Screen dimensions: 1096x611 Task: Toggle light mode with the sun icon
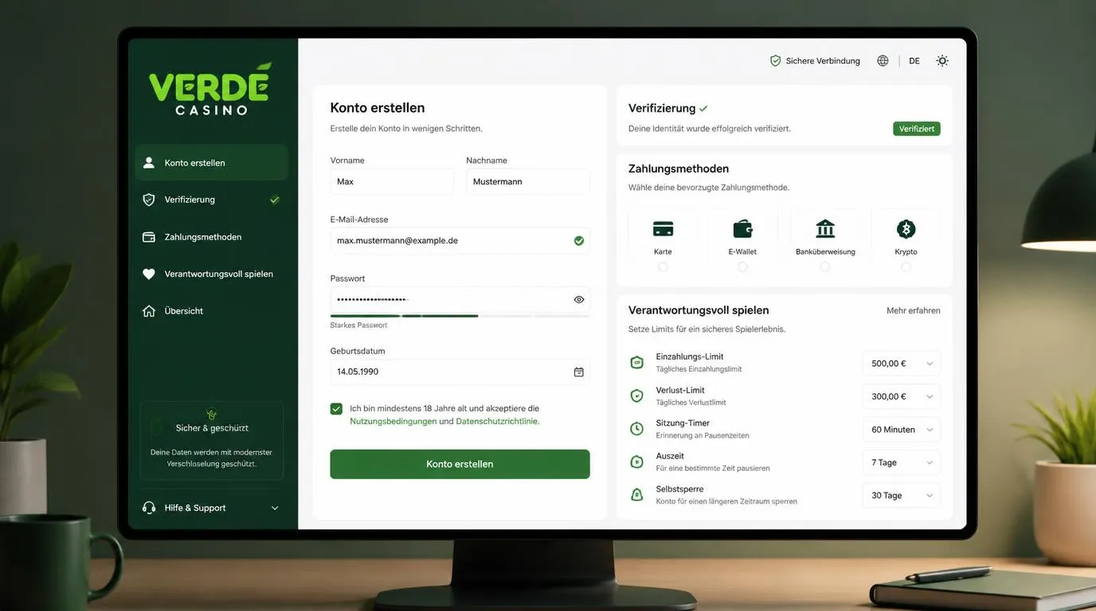pyautogui.click(x=942, y=60)
